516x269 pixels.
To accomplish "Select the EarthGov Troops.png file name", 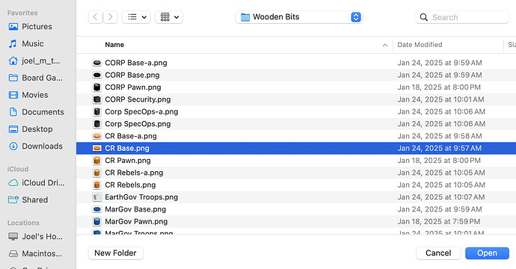I will click(141, 197).
